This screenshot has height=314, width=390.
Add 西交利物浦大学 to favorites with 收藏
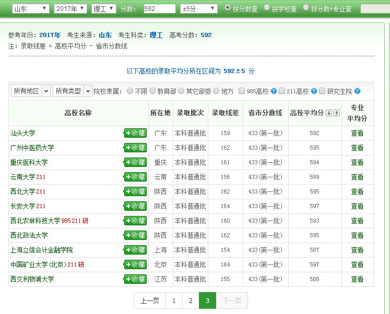[135, 279]
